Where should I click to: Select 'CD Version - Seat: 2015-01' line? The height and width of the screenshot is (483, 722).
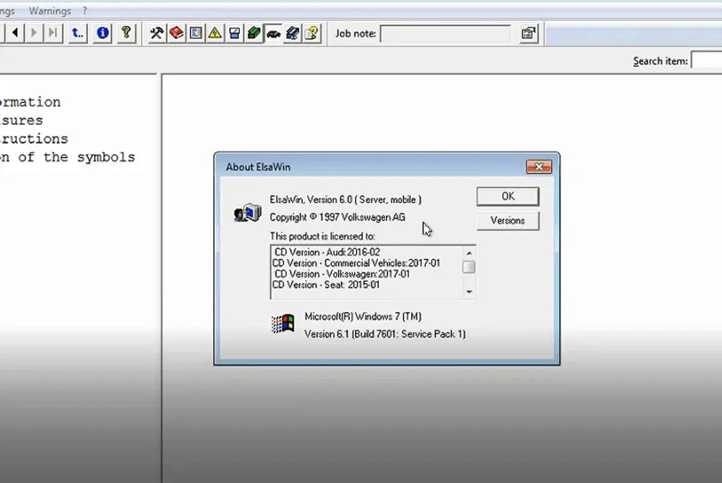click(x=326, y=285)
